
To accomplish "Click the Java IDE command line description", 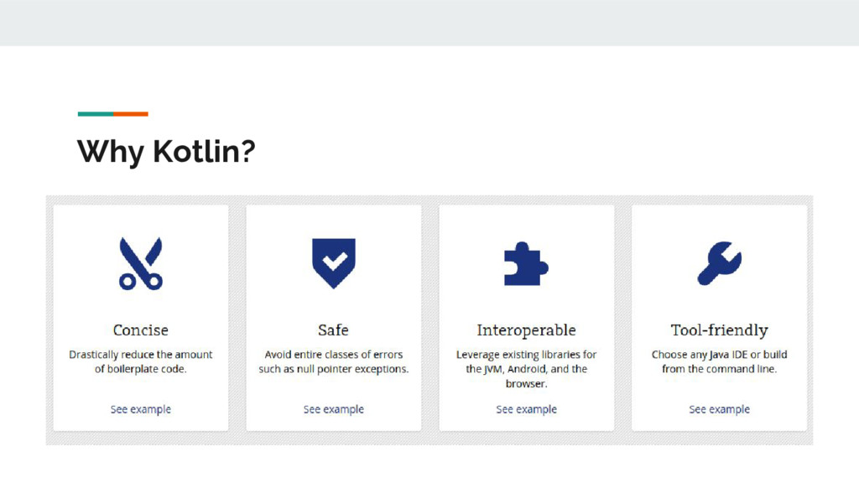I will click(x=719, y=361).
